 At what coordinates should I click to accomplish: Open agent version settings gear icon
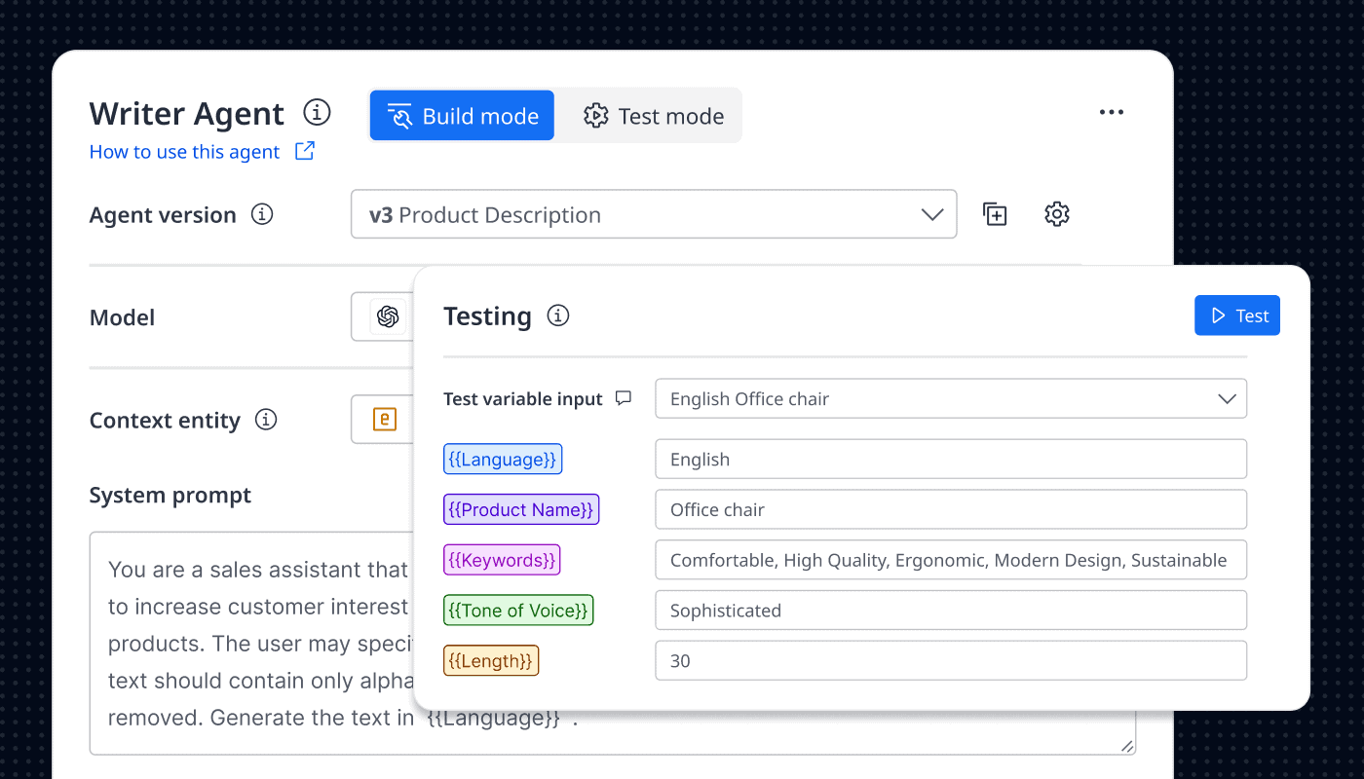pos(1057,214)
